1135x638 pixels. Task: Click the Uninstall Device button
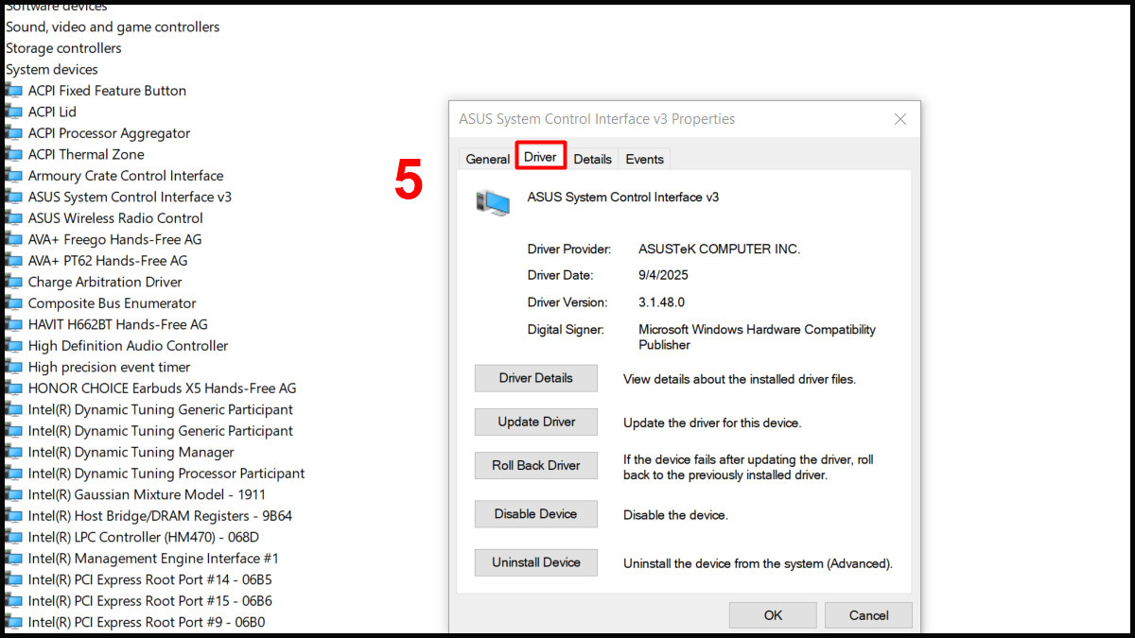(535, 562)
